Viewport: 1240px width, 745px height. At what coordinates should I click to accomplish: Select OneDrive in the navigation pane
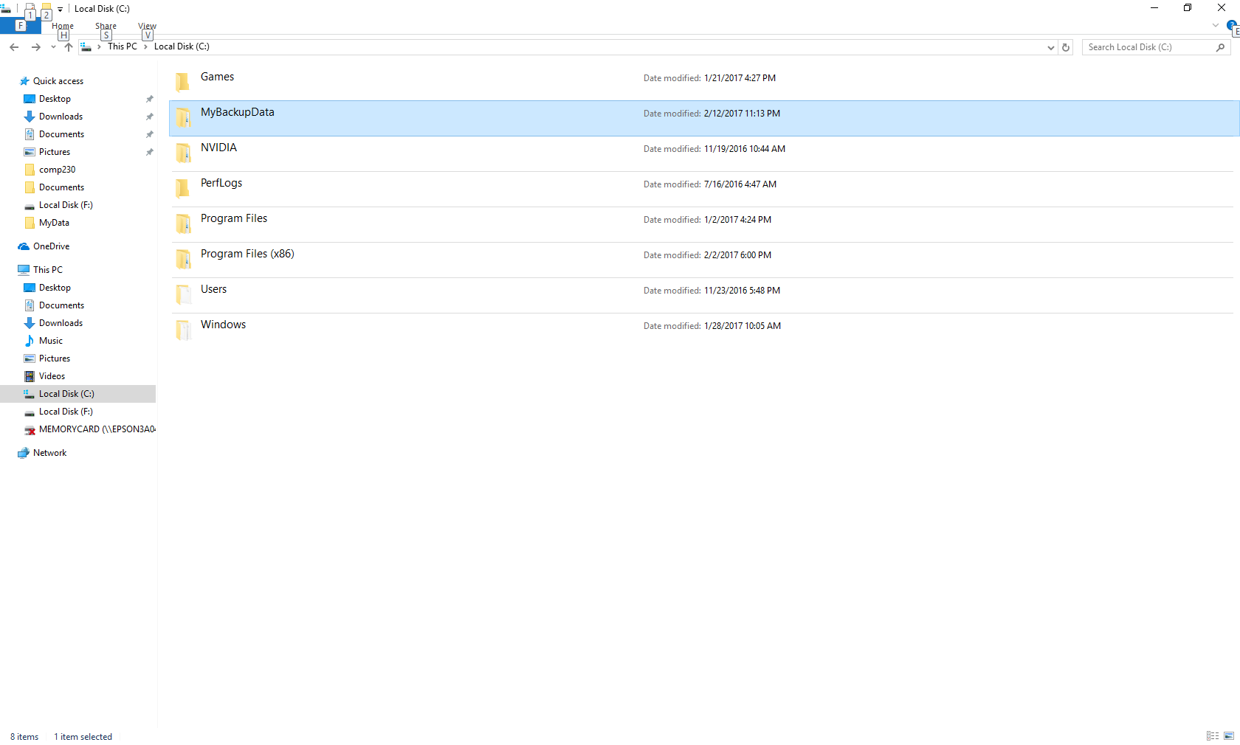point(51,246)
